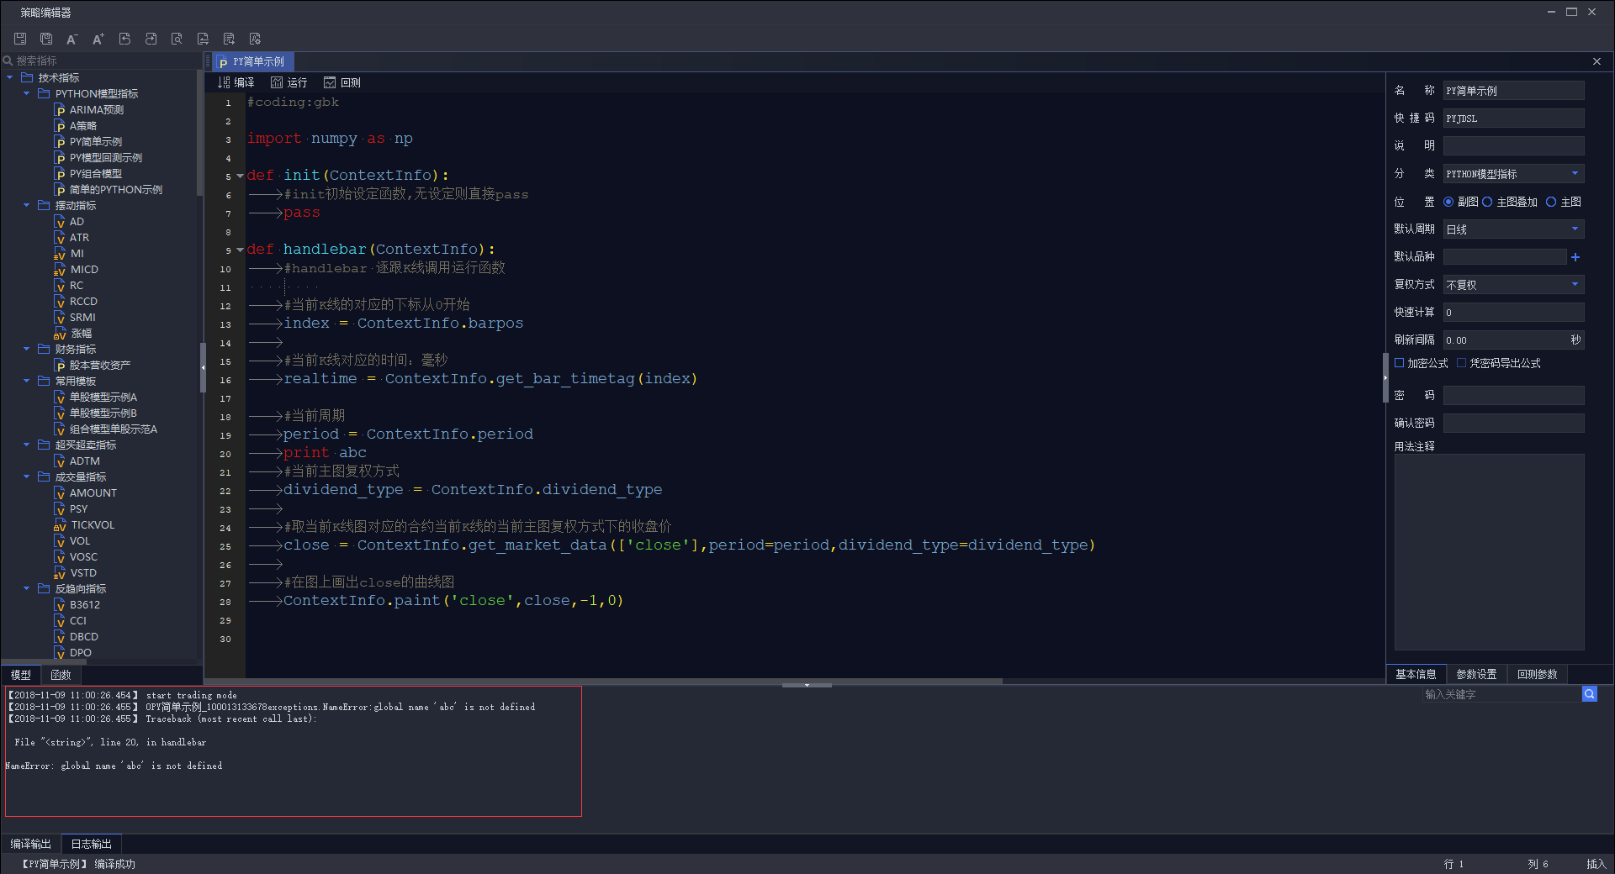Switch to the 参数设置 tab
Viewport: 1615px width, 874px height.
coord(1476,674)
